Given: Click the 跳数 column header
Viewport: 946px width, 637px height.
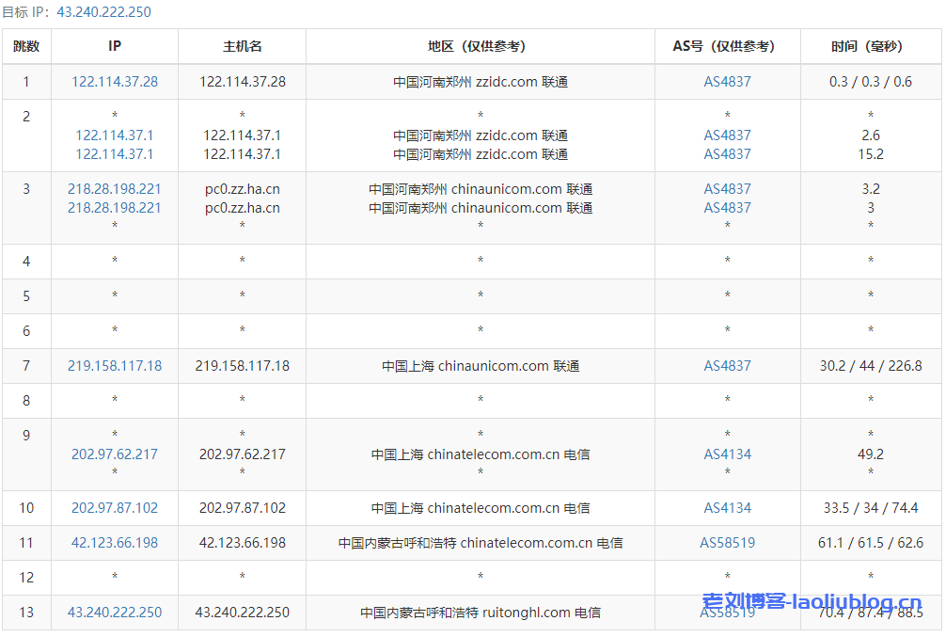Looking at the screenshot, I should pyautogui.click(x=26, y=46).
